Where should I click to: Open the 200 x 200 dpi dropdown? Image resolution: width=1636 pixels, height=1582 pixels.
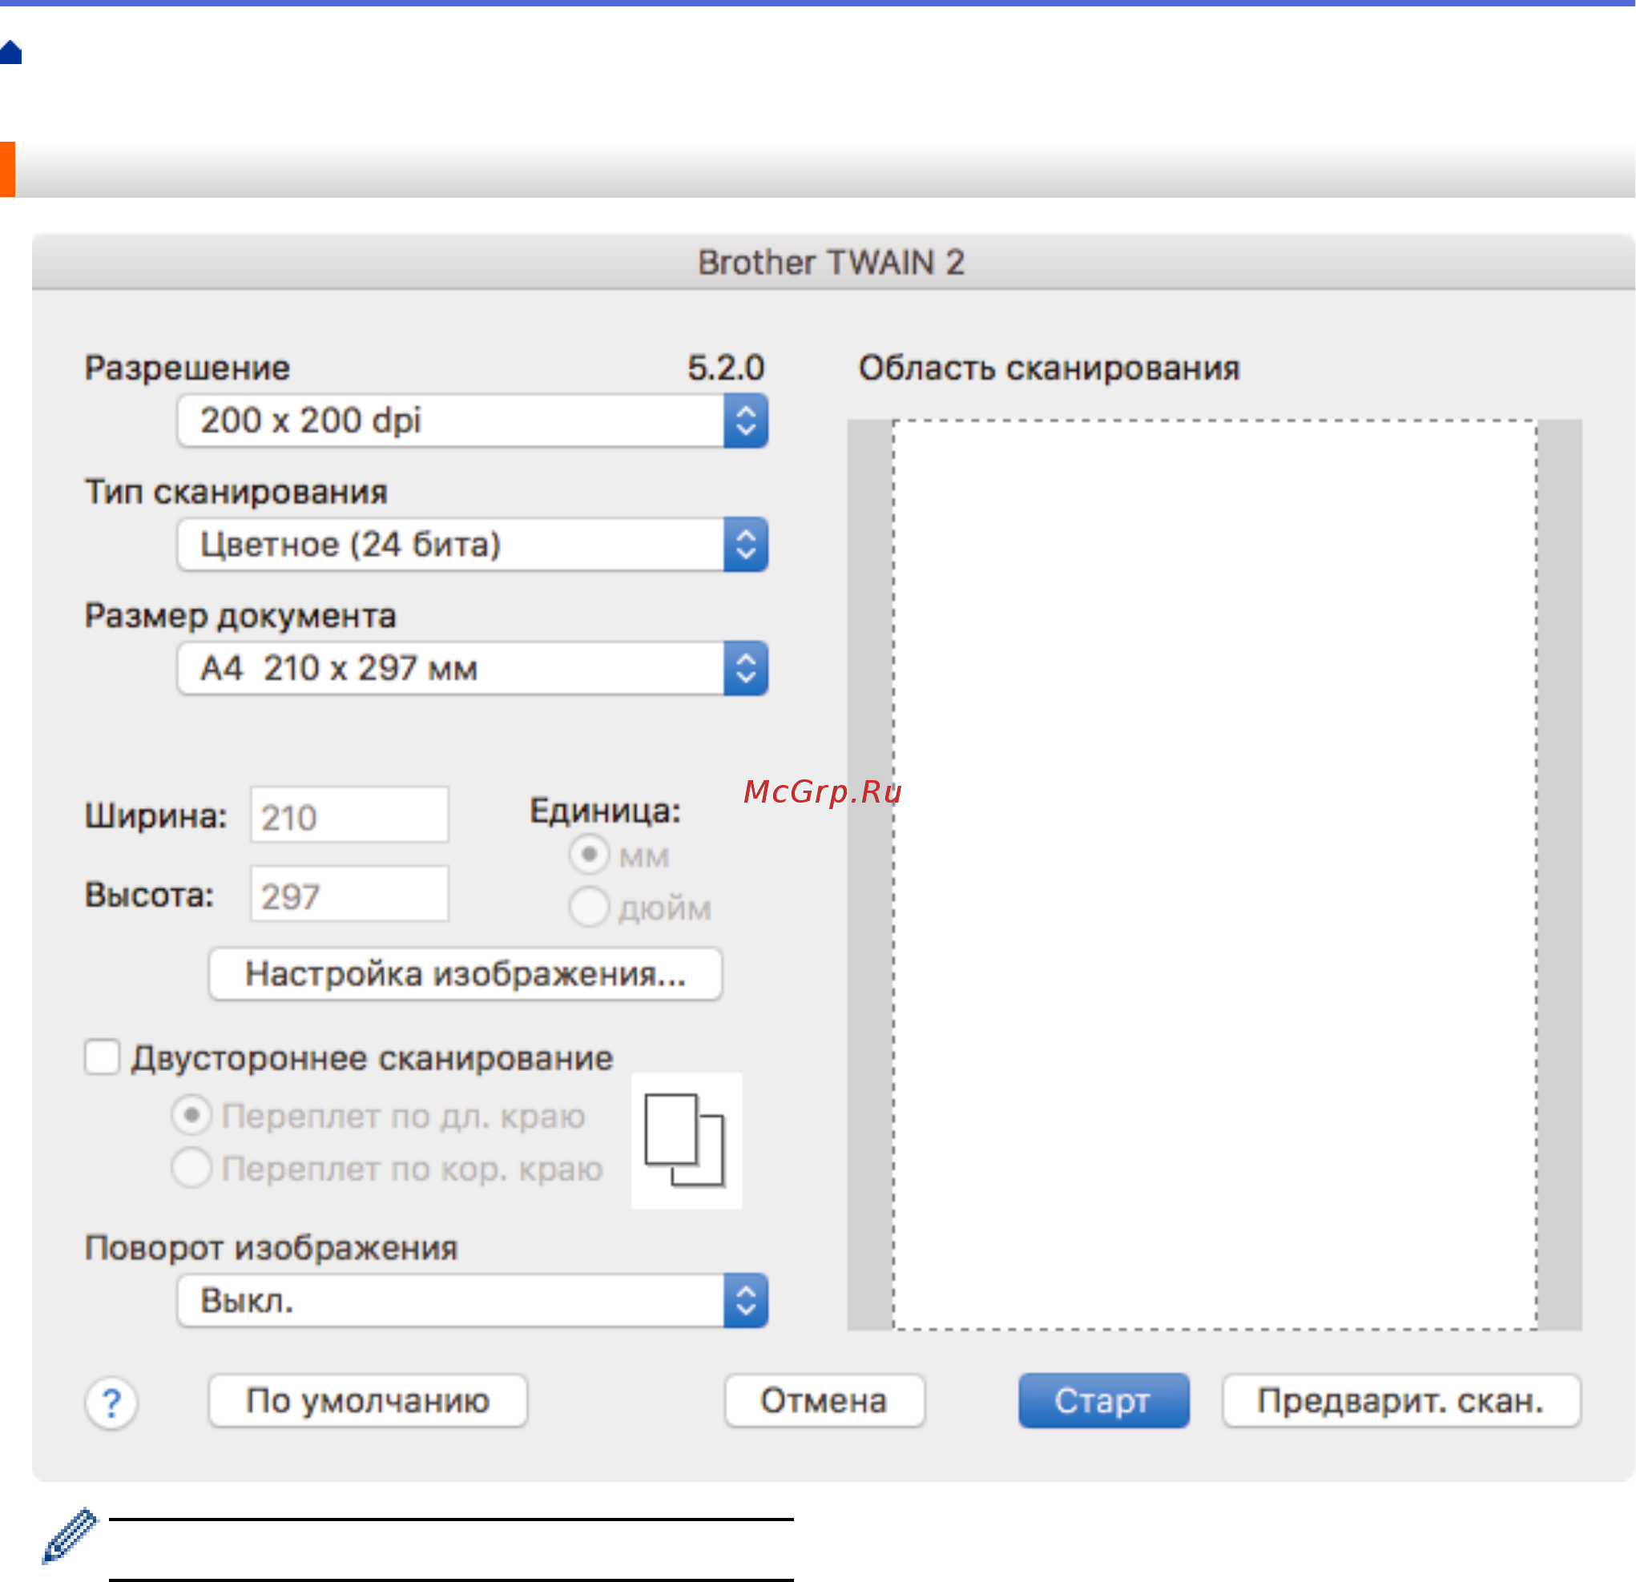[451, 421]
